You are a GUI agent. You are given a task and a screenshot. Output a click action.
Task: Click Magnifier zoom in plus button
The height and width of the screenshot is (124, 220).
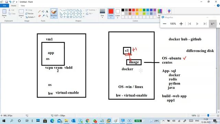181,24
